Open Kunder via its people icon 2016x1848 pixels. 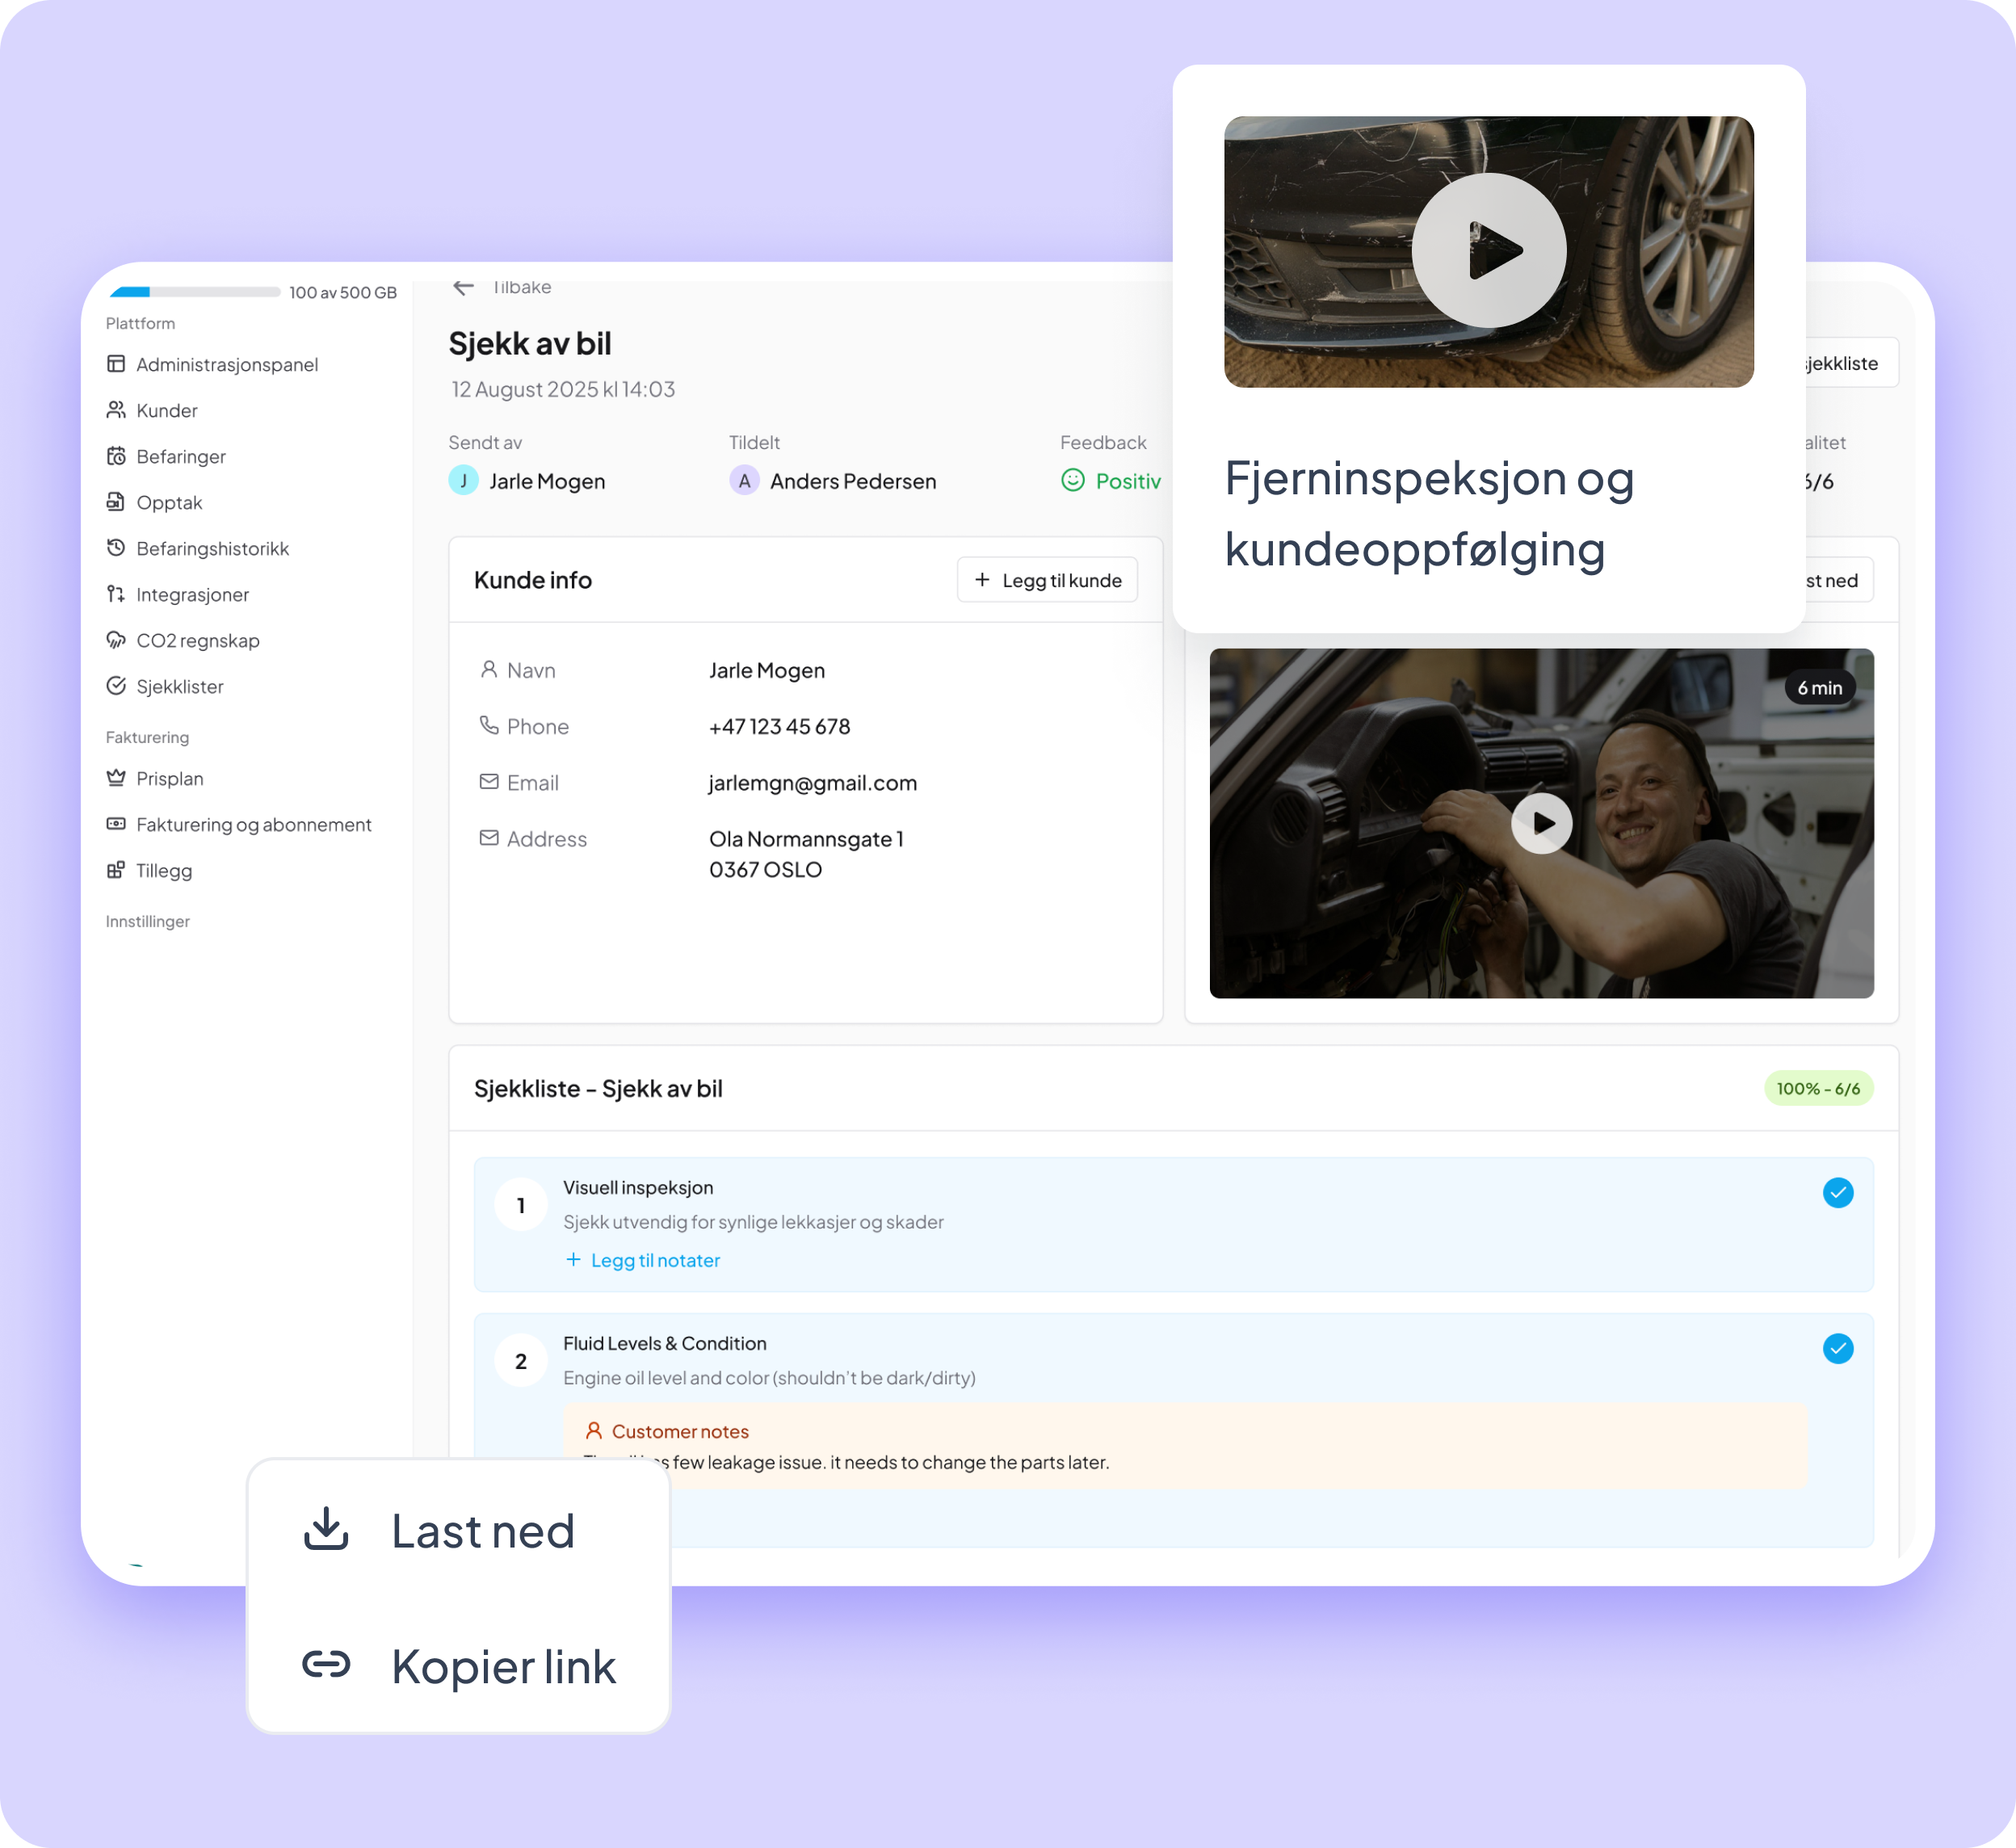tap(116, 410)
